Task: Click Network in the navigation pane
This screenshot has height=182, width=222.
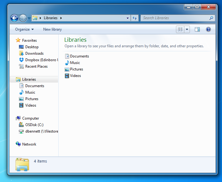Action: 29,144
